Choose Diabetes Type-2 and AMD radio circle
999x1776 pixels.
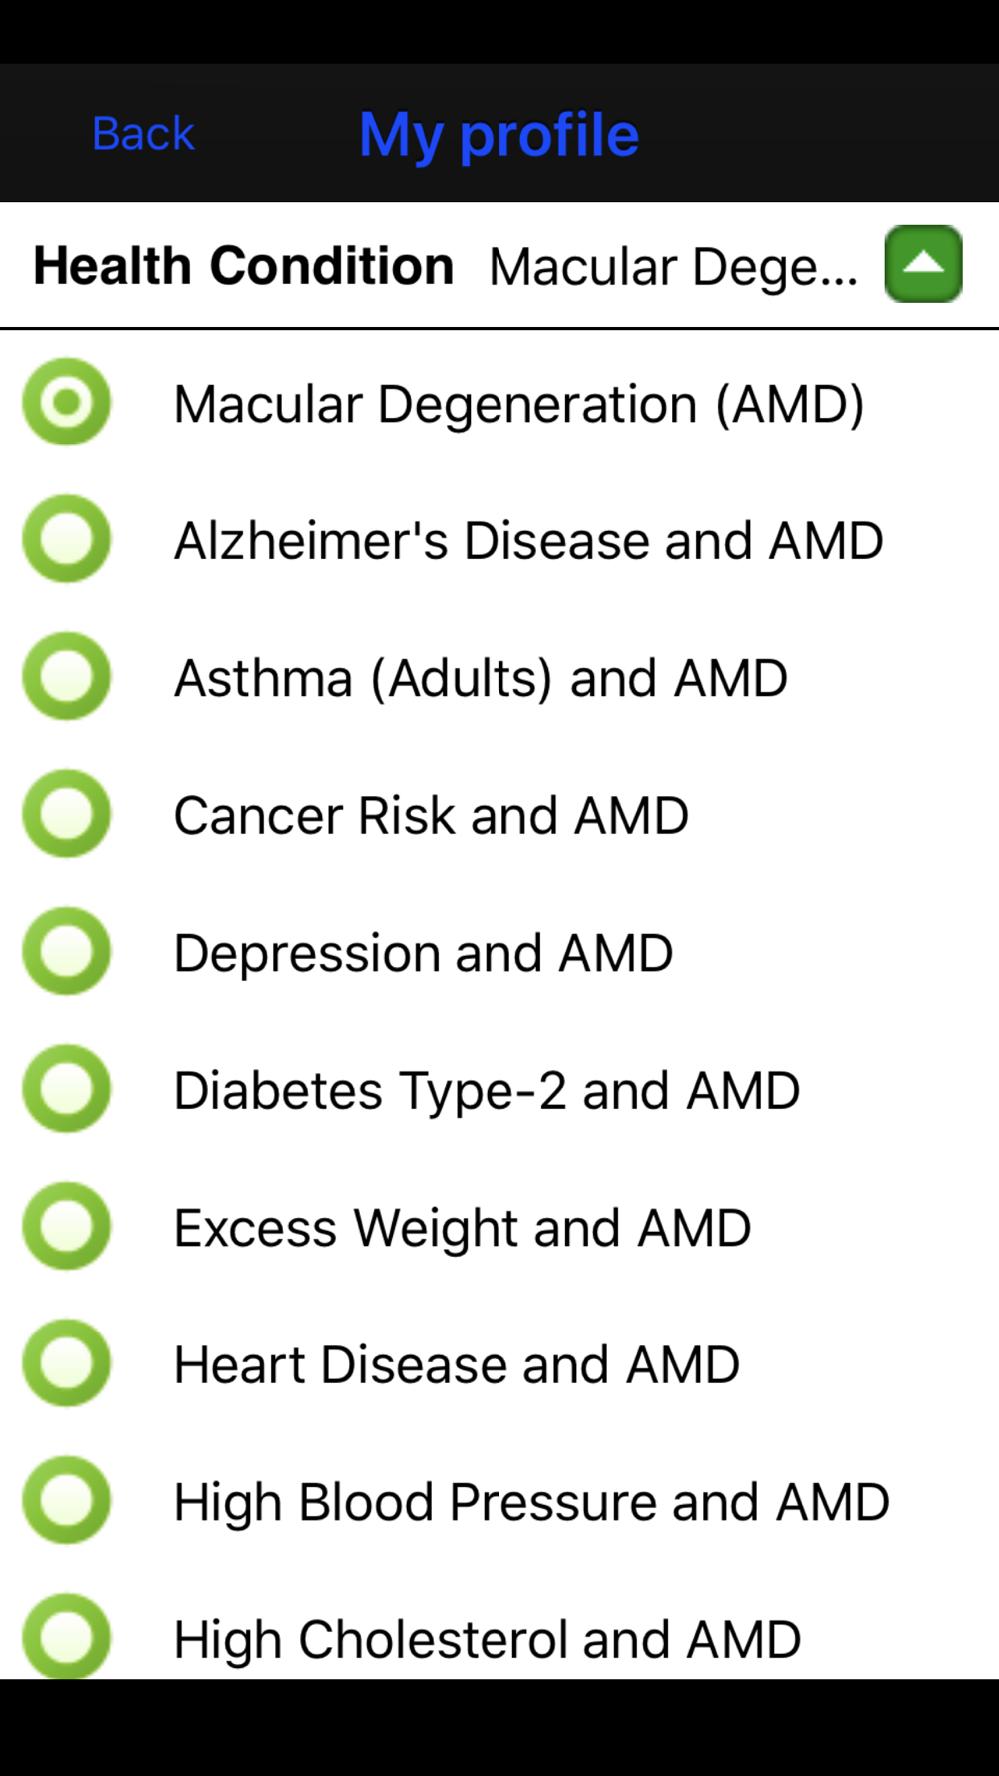tap(67, 1089)
